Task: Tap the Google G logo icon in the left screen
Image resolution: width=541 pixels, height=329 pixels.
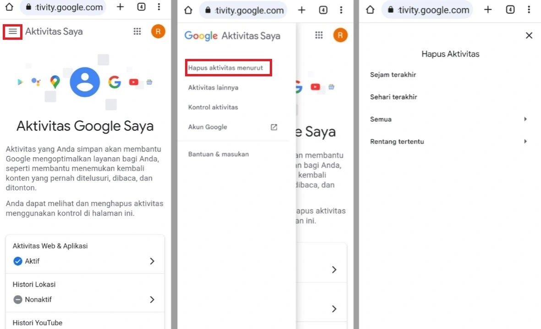Action: click(115, 82)
